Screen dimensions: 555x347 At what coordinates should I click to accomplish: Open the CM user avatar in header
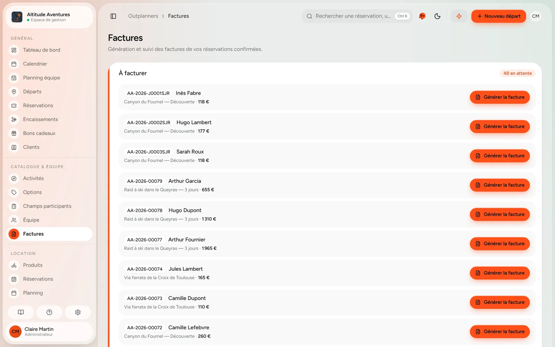tap(536, 16)
